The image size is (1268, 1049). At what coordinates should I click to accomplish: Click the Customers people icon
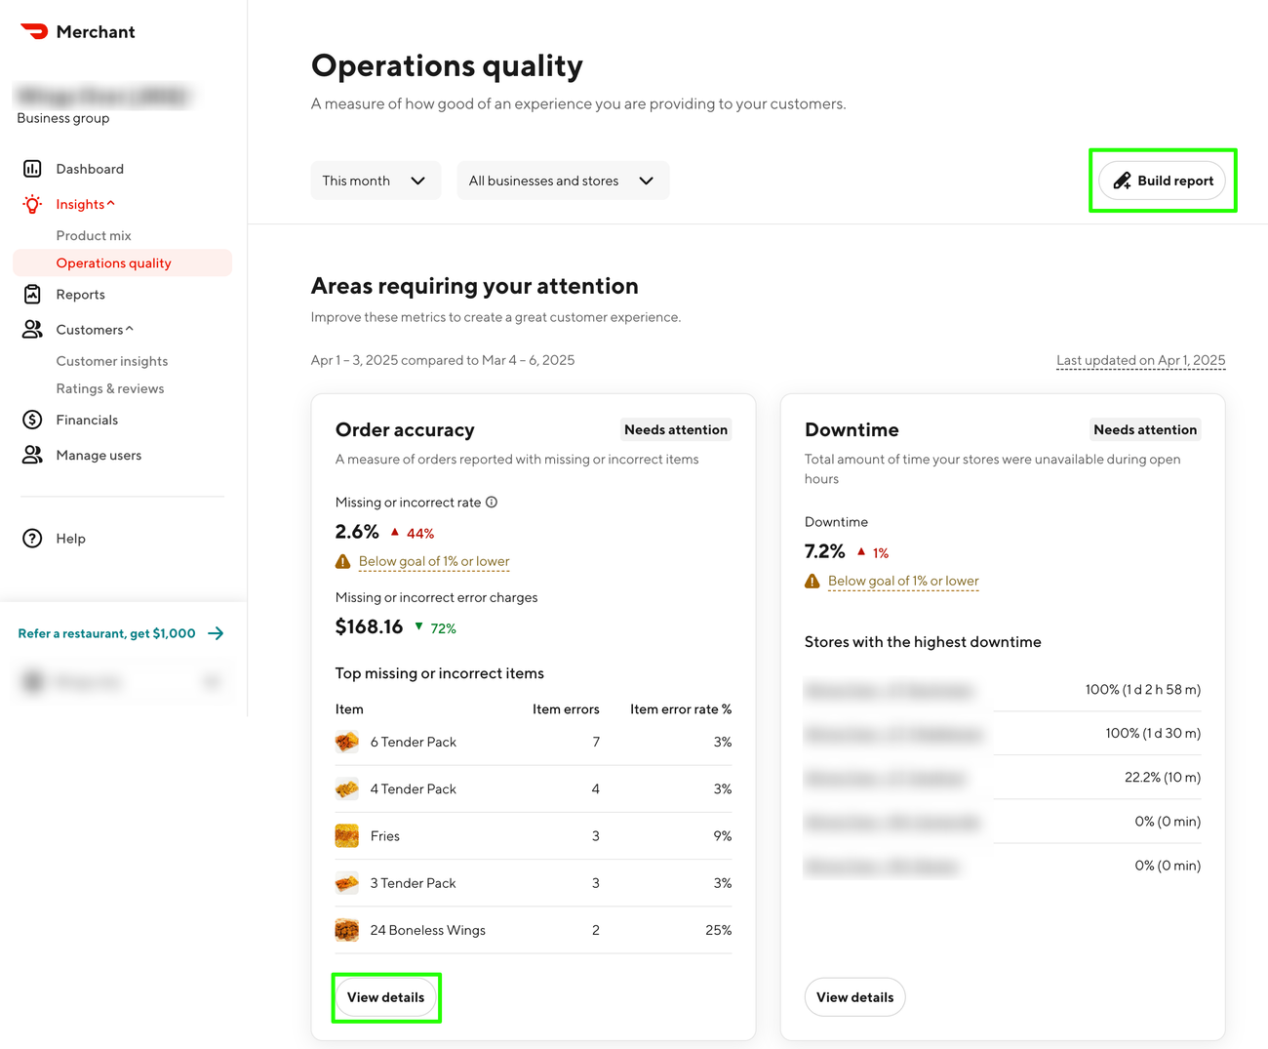coord(32,329)
